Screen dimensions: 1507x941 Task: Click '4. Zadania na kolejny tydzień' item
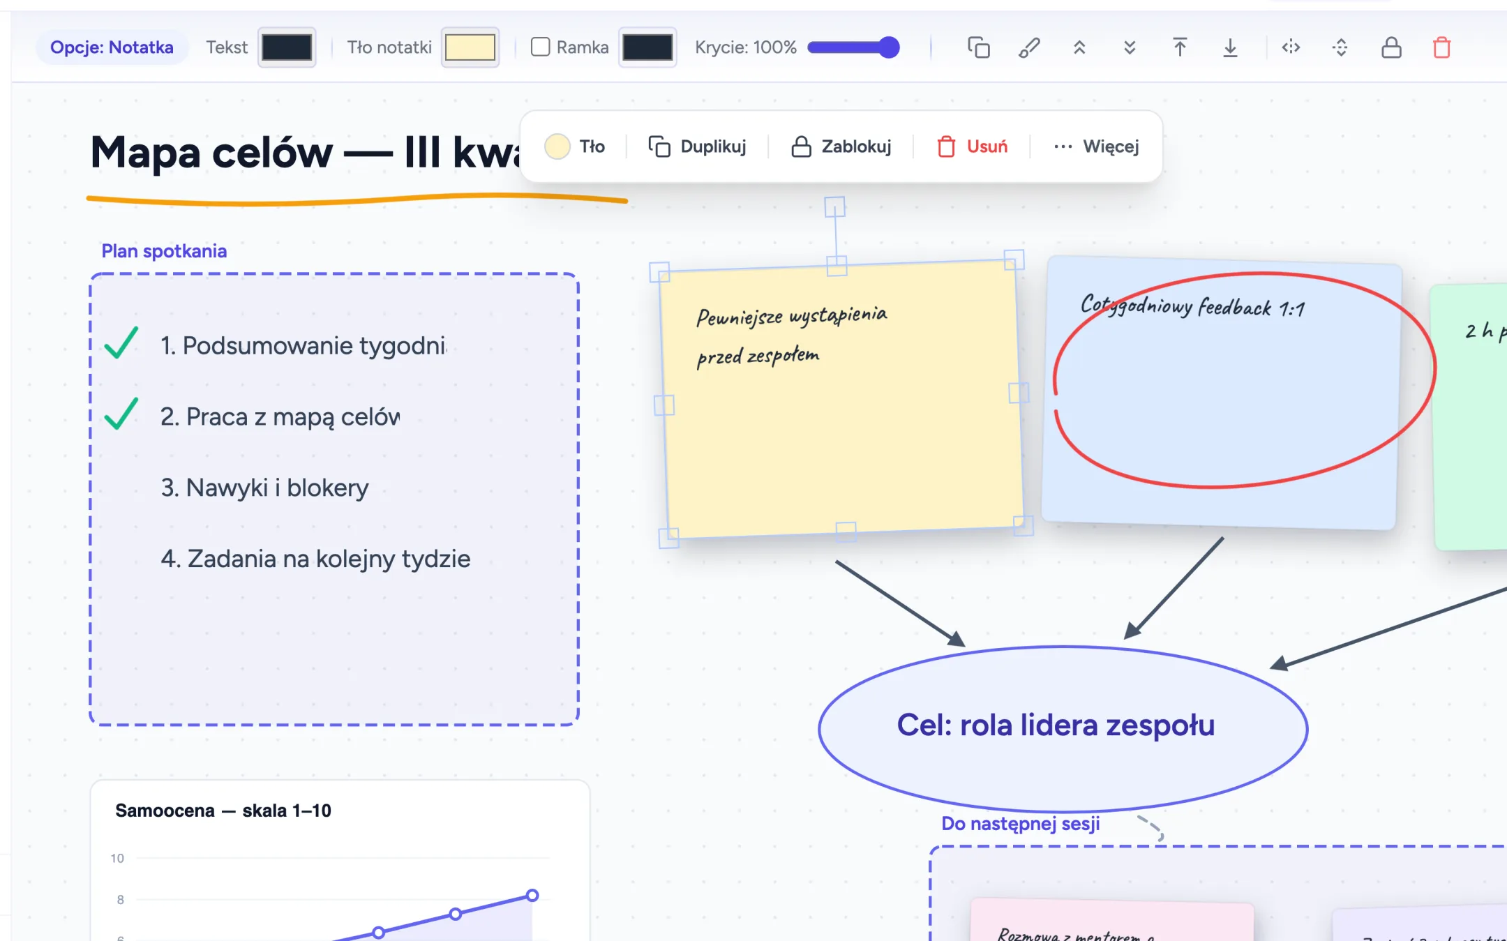315,559
